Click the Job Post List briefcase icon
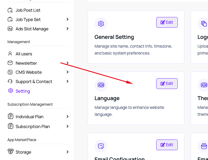208x160 pixels. click(10, 10)
